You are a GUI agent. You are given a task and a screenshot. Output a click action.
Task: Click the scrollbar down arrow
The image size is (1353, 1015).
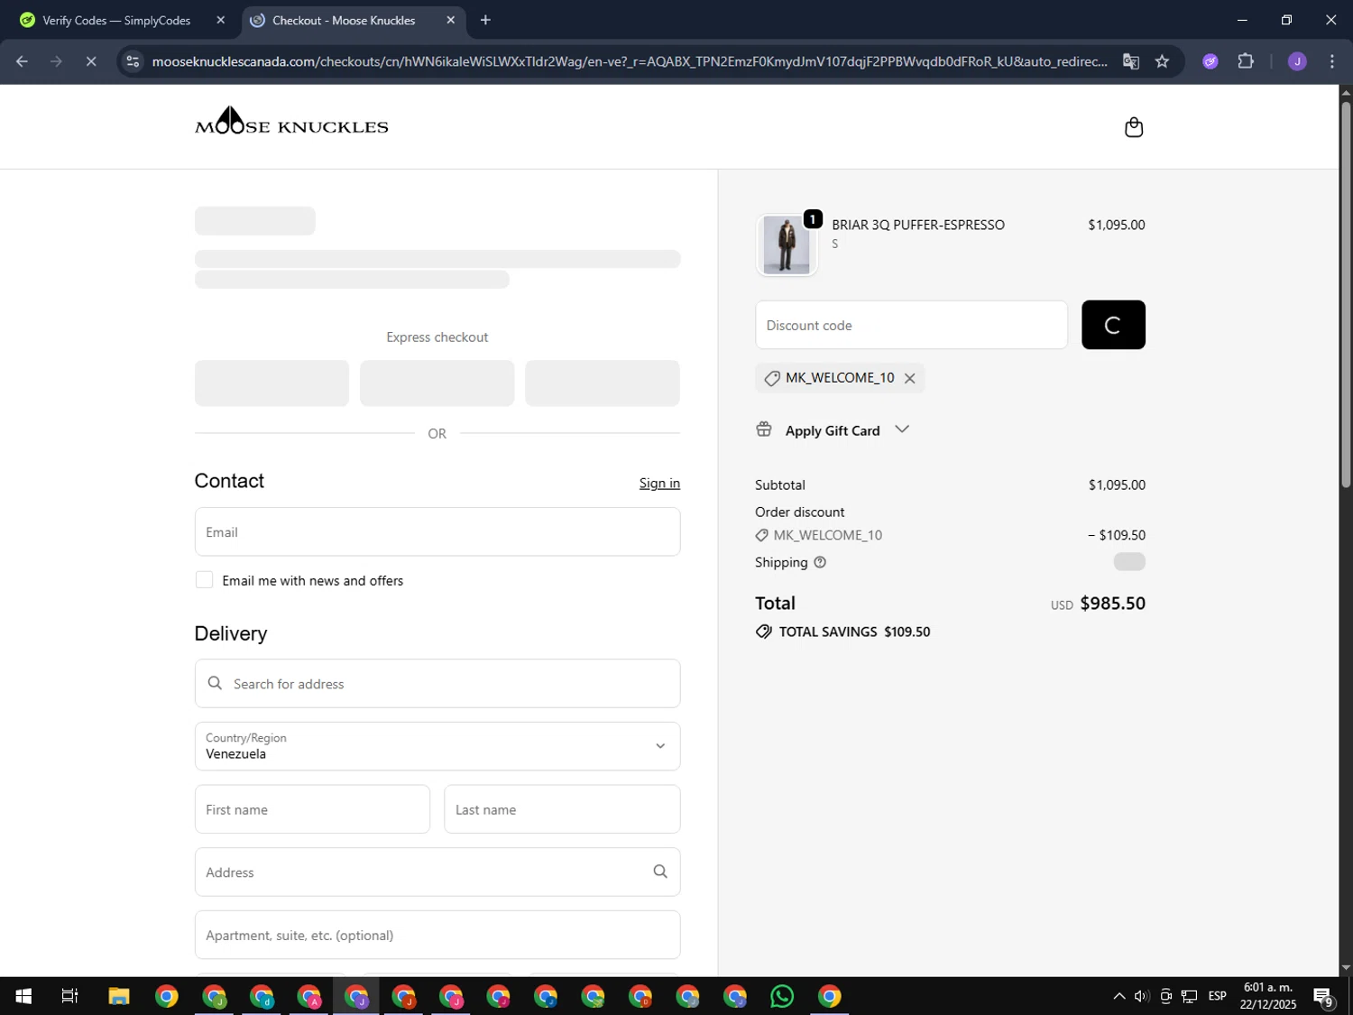[1346, 968]
